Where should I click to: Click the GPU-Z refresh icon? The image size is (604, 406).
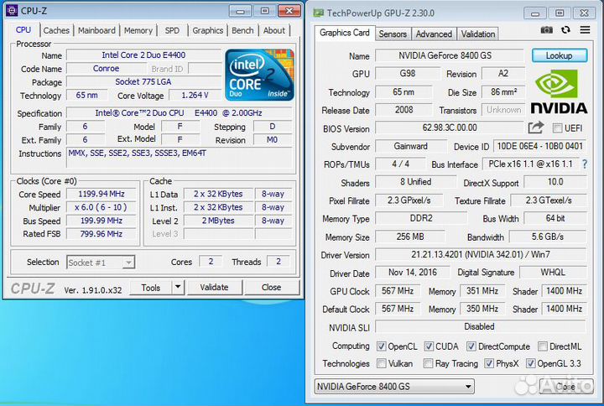[565, 30]
